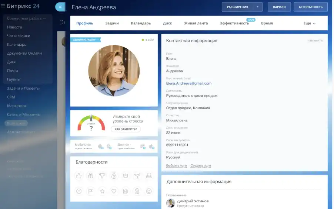
Task: Click the ПАРОЛИ button
Action: tap(279, 7)
